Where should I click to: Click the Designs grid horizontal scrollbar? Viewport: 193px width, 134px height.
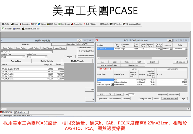pyautogui.click(x=142, y=58)
